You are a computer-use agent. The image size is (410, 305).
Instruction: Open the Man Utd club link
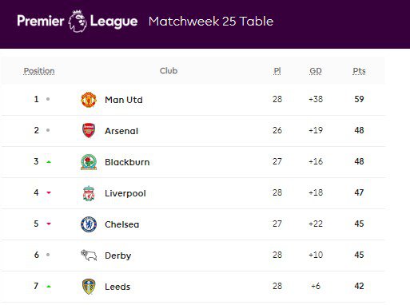click(124, 100)
